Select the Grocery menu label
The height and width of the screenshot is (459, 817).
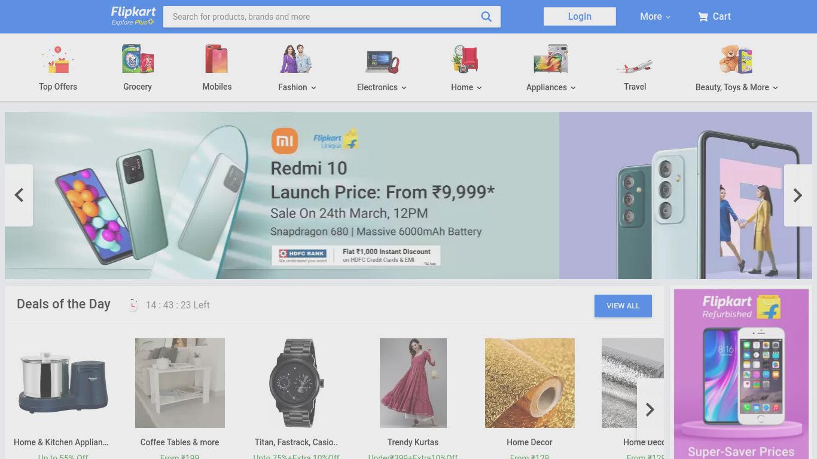tap(138, 87)
